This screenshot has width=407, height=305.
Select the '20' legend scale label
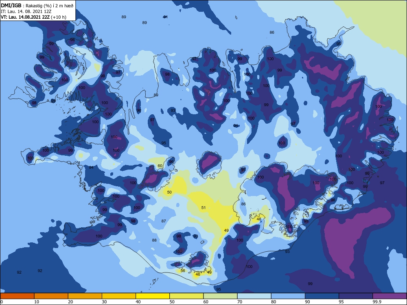click(70, 302)
